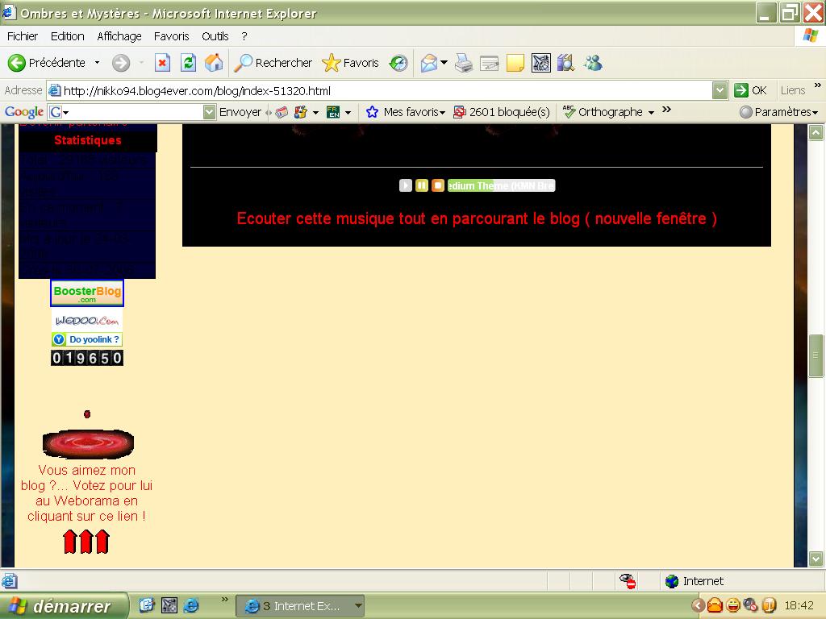Open the Fichier menu
This screenshot has width=826, height=619.
coord(22,36)
